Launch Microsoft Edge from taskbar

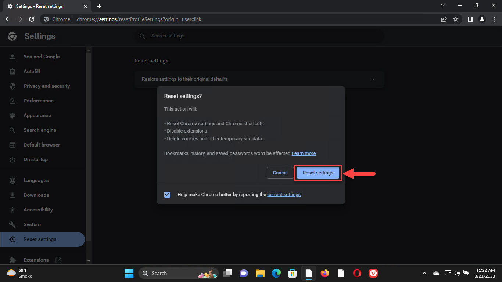point(276,273)
